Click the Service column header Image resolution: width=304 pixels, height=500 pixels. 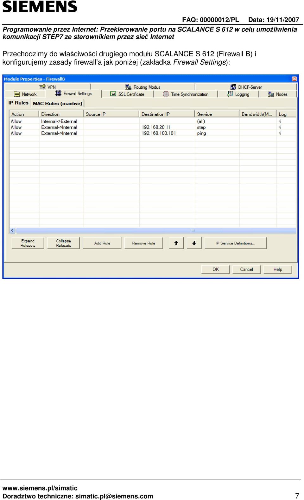point(217,114)
